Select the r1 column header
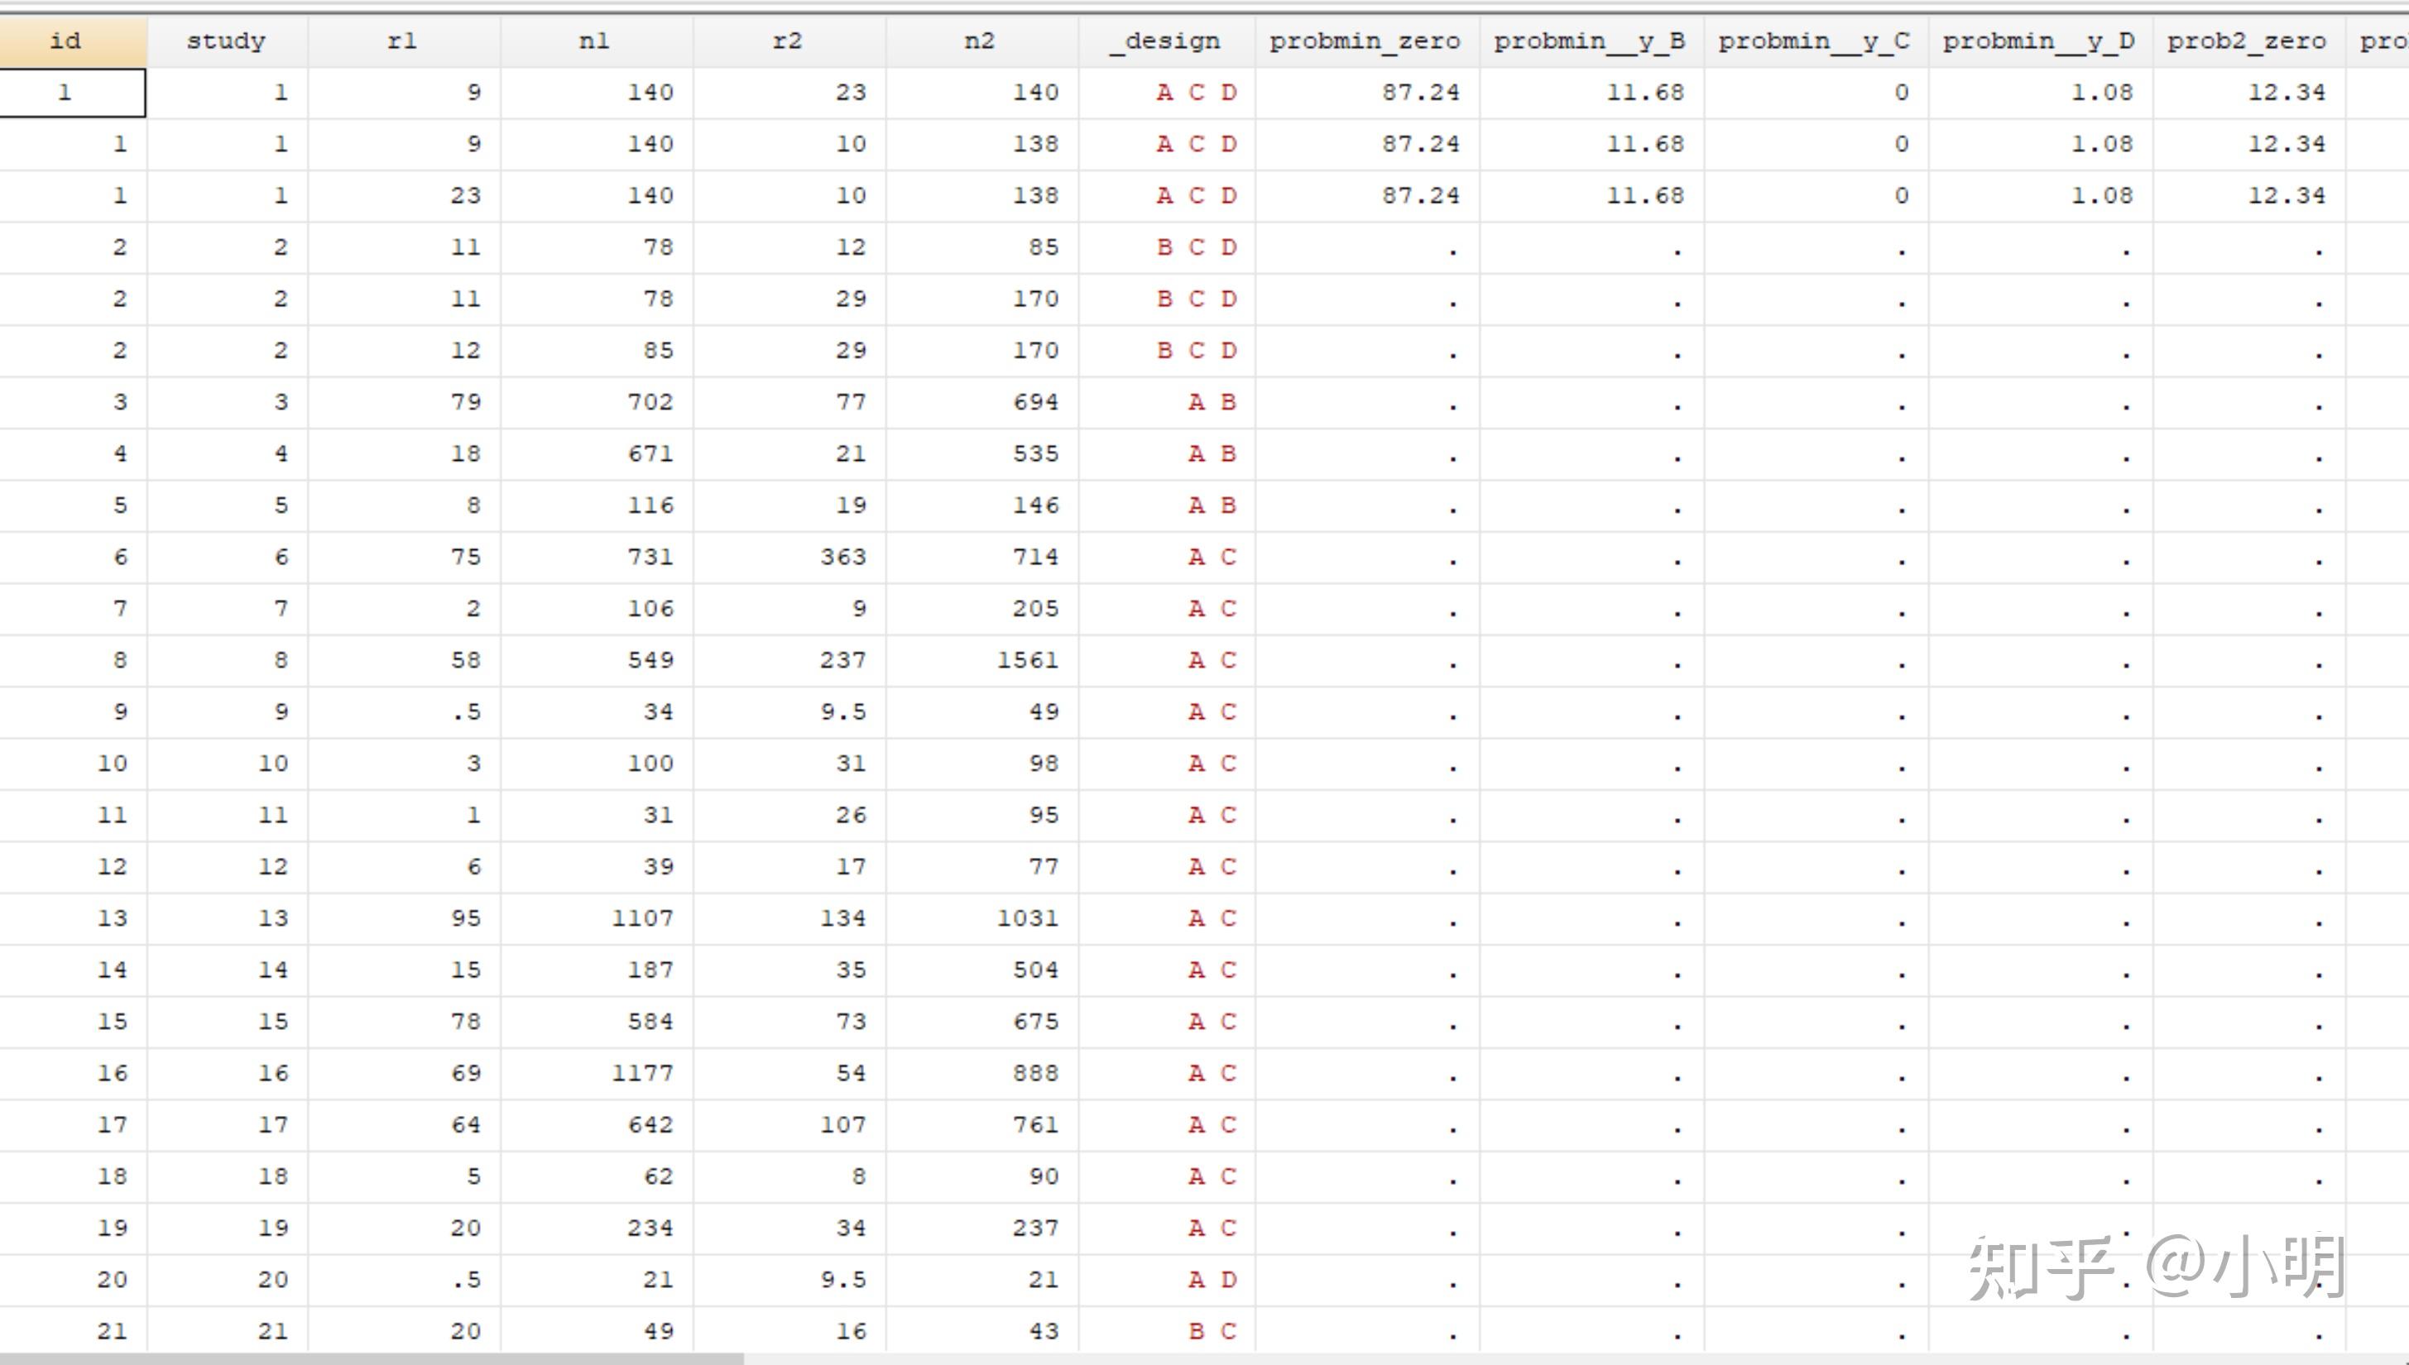The width and height of the screenshot is (2409, 1365). coord(403,41)
